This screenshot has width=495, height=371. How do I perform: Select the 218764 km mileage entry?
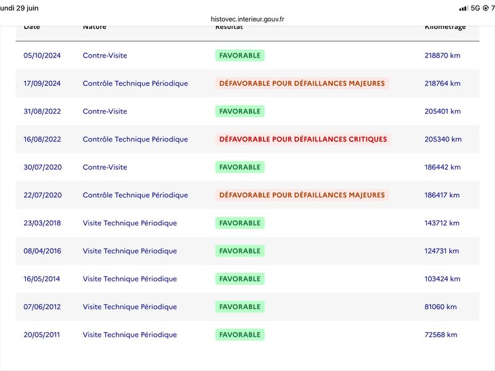[442, 83]
